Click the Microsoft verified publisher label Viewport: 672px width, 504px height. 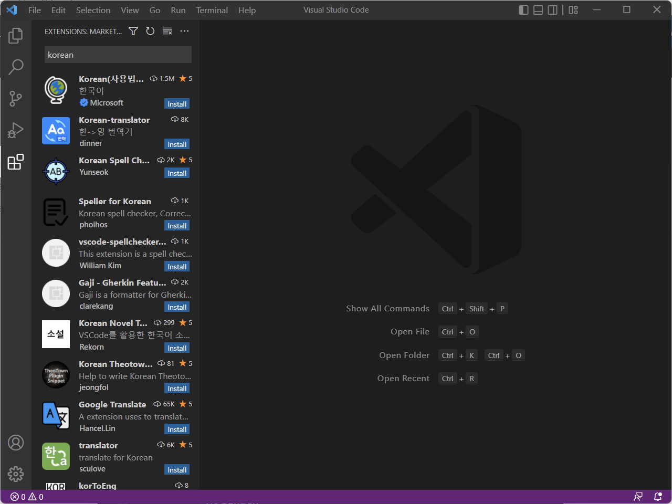[102, 103]
